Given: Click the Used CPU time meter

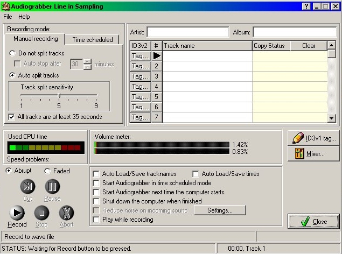Looking at the screenshot, I should (x=46, y=147).
